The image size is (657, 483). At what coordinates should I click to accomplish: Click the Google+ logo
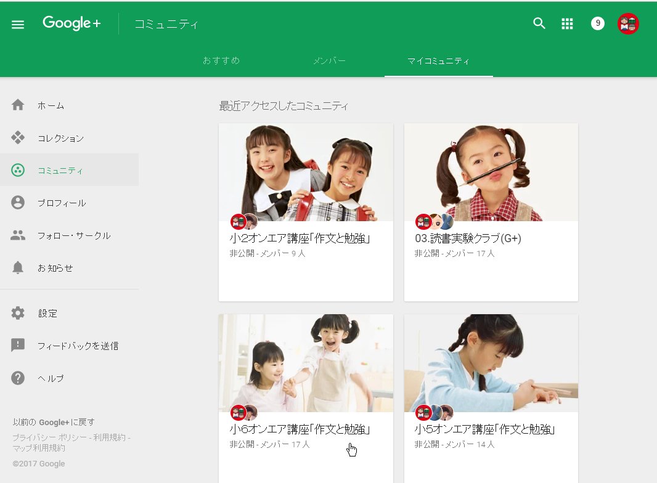tap(71, 23)
